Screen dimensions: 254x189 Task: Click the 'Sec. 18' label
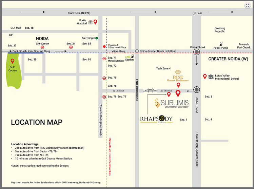(x=29, y=28)
